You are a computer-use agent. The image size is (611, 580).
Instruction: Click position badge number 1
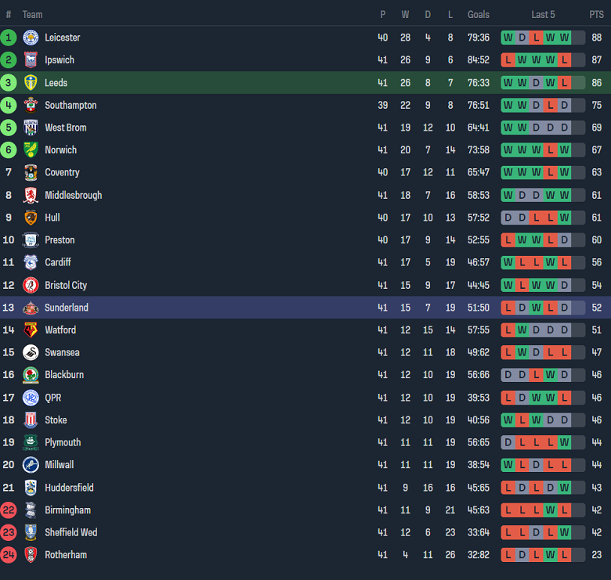coord(9,38)
